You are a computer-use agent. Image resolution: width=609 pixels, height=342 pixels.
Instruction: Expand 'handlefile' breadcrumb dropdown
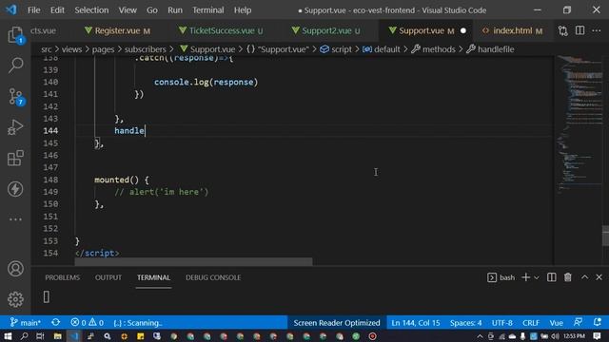click(x=491, y=49)
